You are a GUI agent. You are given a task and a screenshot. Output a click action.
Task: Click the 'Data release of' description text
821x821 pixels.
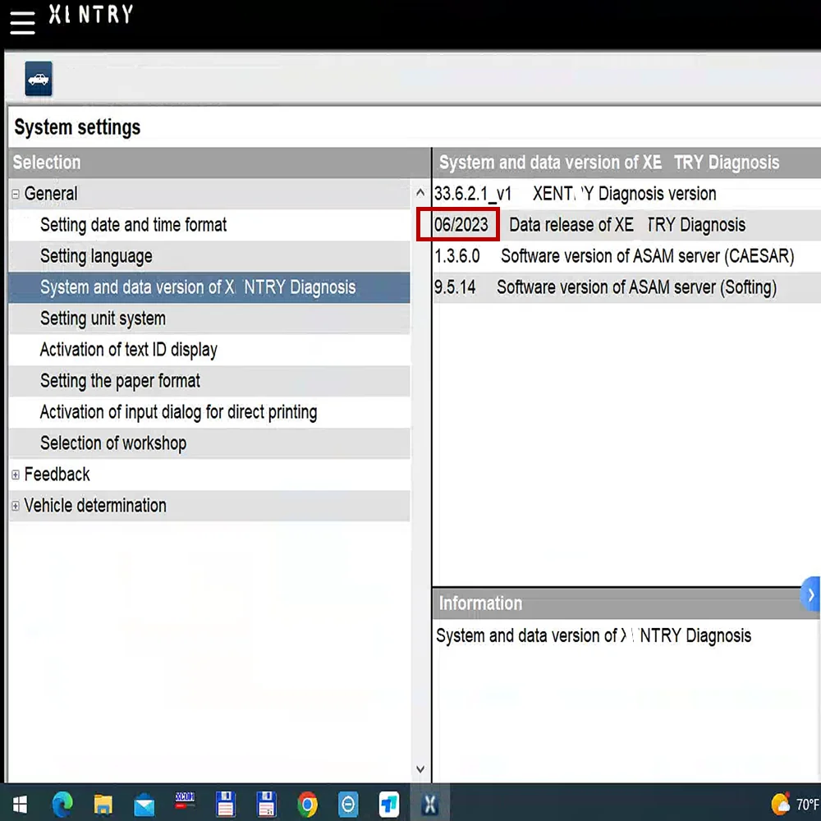click(x=627, y=225)
